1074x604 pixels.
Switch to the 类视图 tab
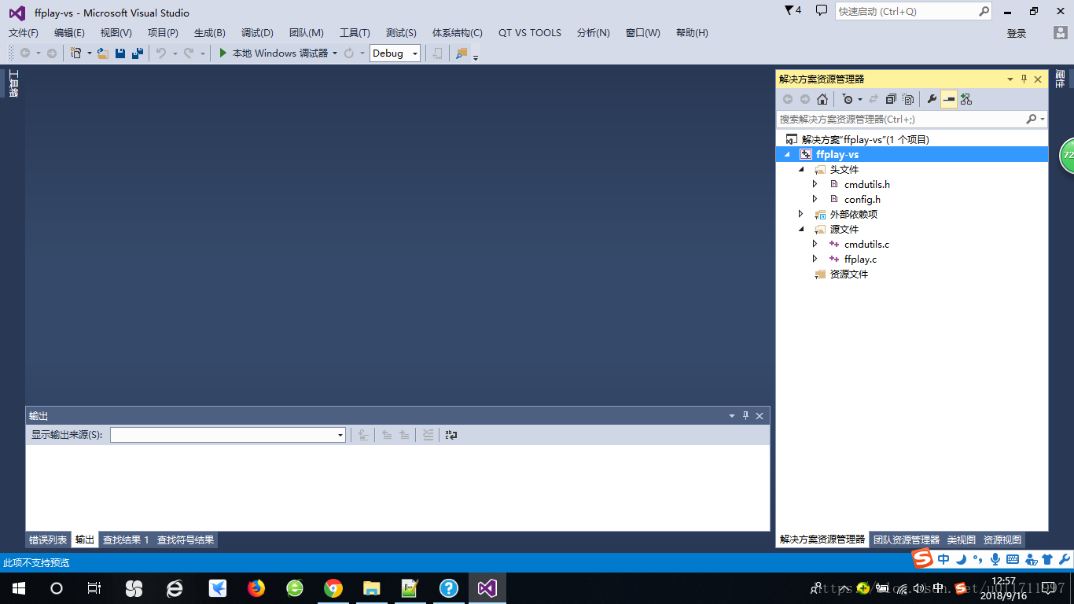pos(962,540)
